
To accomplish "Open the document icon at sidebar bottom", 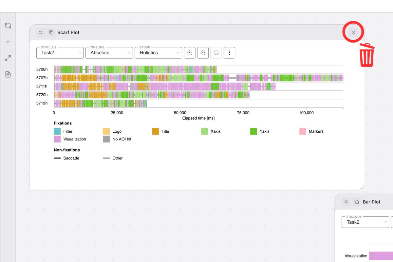I will (8, 74).
